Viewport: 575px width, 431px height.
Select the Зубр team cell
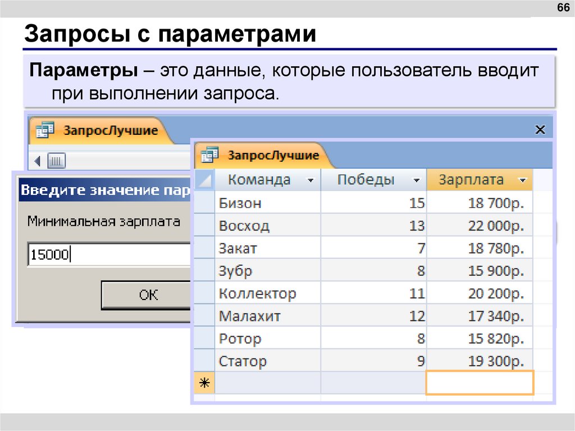267,270
